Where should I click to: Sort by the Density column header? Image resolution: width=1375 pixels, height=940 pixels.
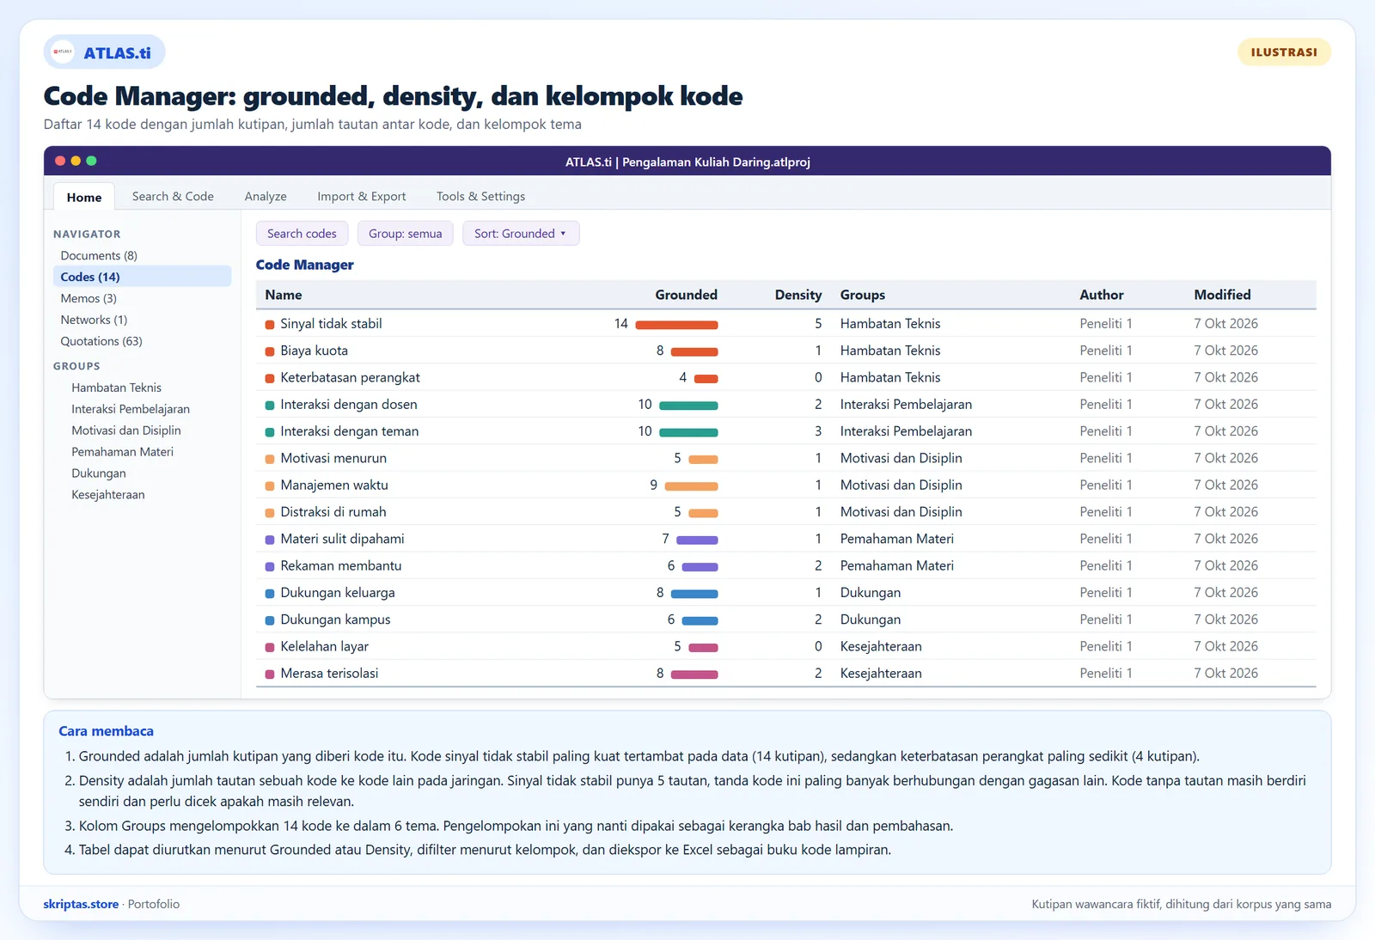pyautogui.click(x=797, y=295)
